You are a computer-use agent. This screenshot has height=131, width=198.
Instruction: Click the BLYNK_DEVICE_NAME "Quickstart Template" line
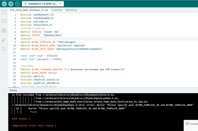pos(53,46)
